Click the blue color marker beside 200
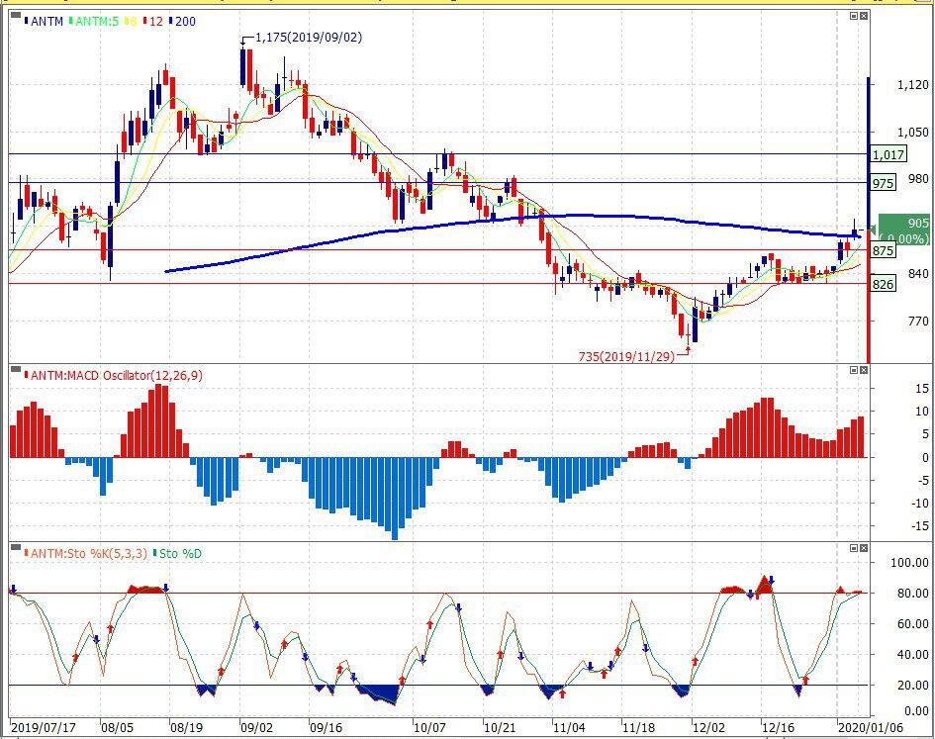This screenshot has height=739, width=935. (x=170, y=22)
